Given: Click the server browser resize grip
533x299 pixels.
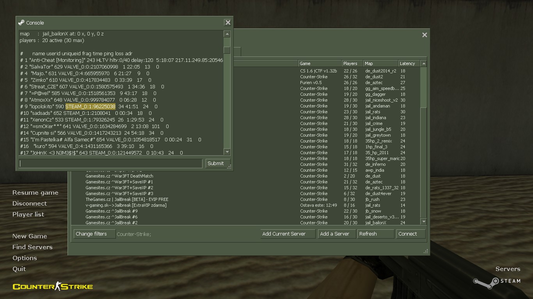Looking at the screenshot, I should coord(426,252).
